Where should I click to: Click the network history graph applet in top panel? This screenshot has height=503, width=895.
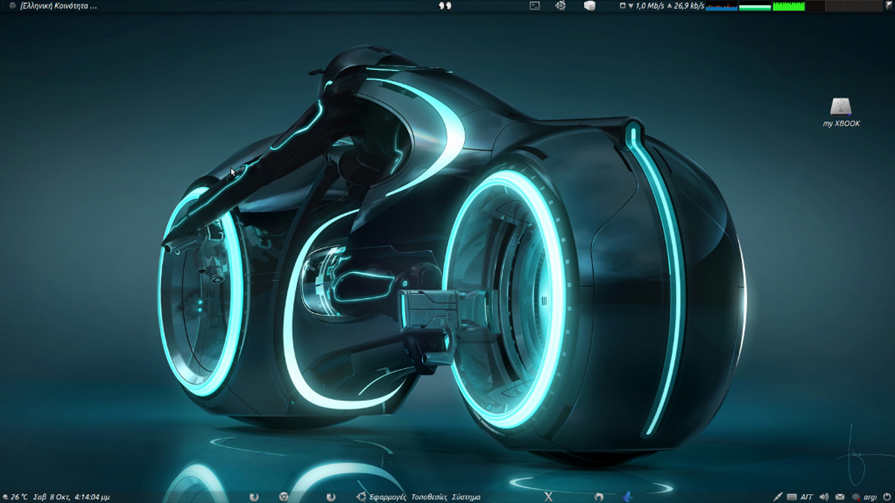click(721, 6)
